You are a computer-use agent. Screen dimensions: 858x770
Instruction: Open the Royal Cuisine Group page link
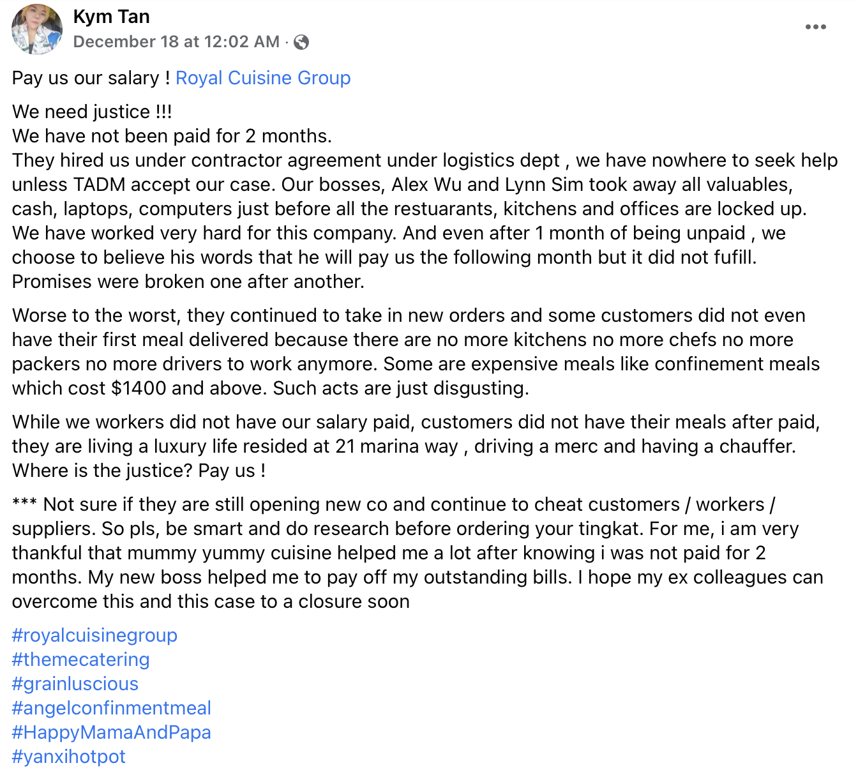tap(263, 78)
